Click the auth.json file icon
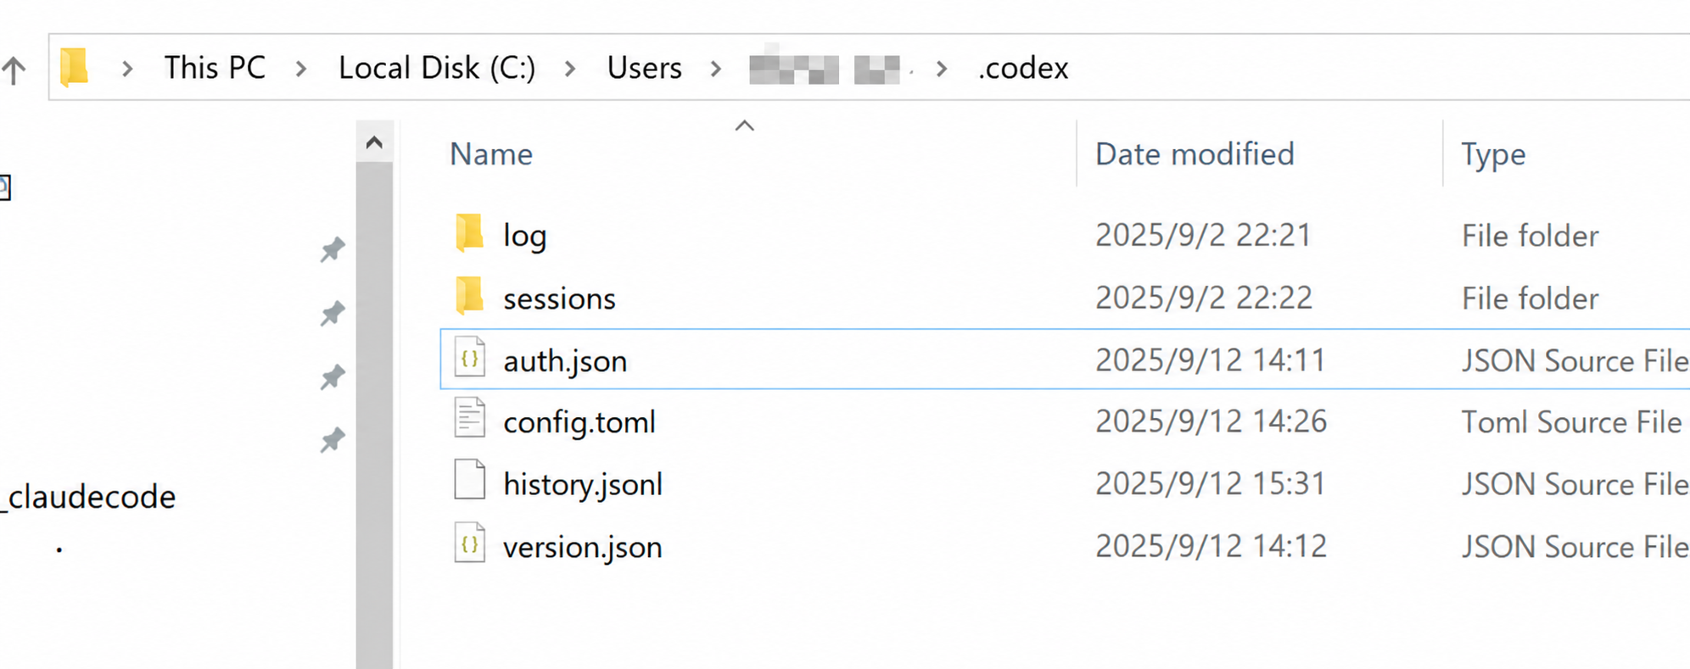 tap(469, 358)
